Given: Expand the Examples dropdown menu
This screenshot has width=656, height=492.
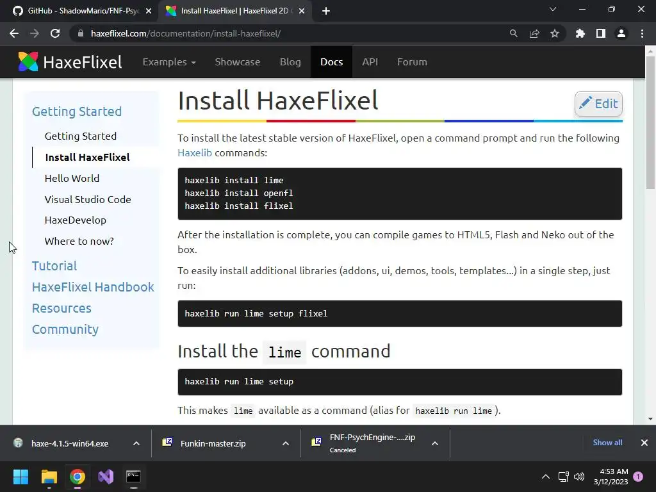Looking at the screenshot, I should click(x=169, y=62).
